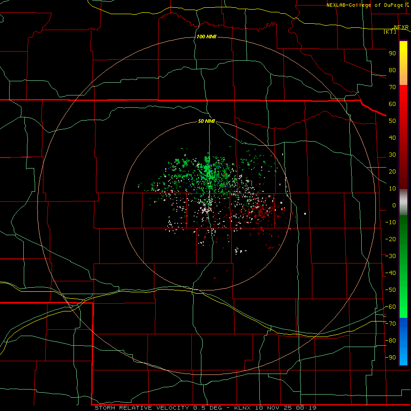The image size is (411, 411).
Task: Click the -90 scale label
Action: [x=390, y=358]
